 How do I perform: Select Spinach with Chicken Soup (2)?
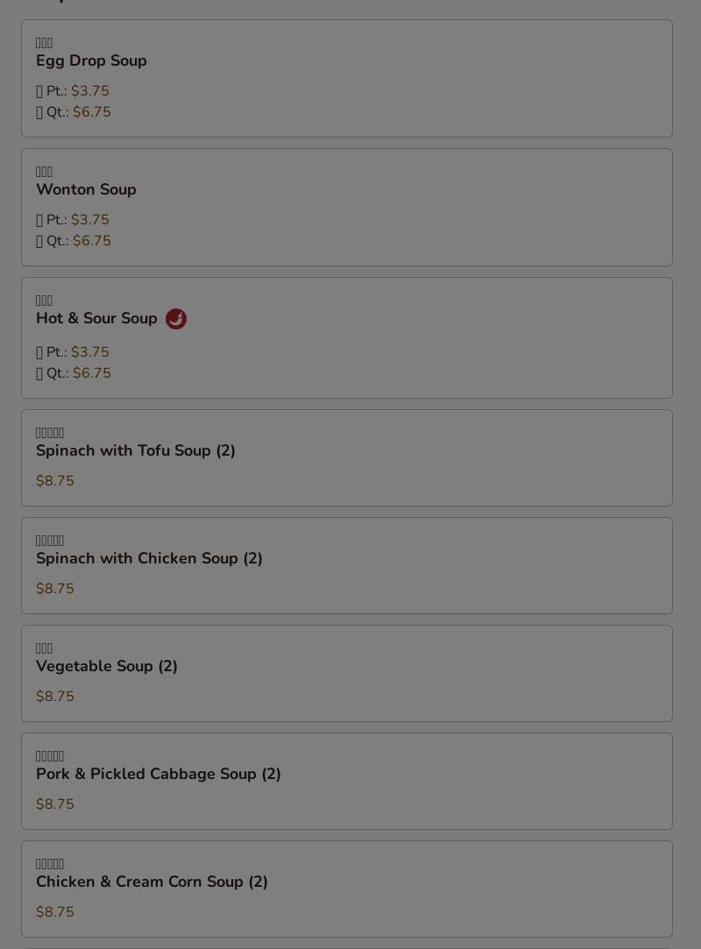point(347,565)
